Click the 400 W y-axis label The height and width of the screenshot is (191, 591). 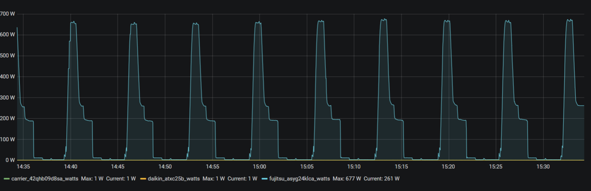(x=7, y=76)
